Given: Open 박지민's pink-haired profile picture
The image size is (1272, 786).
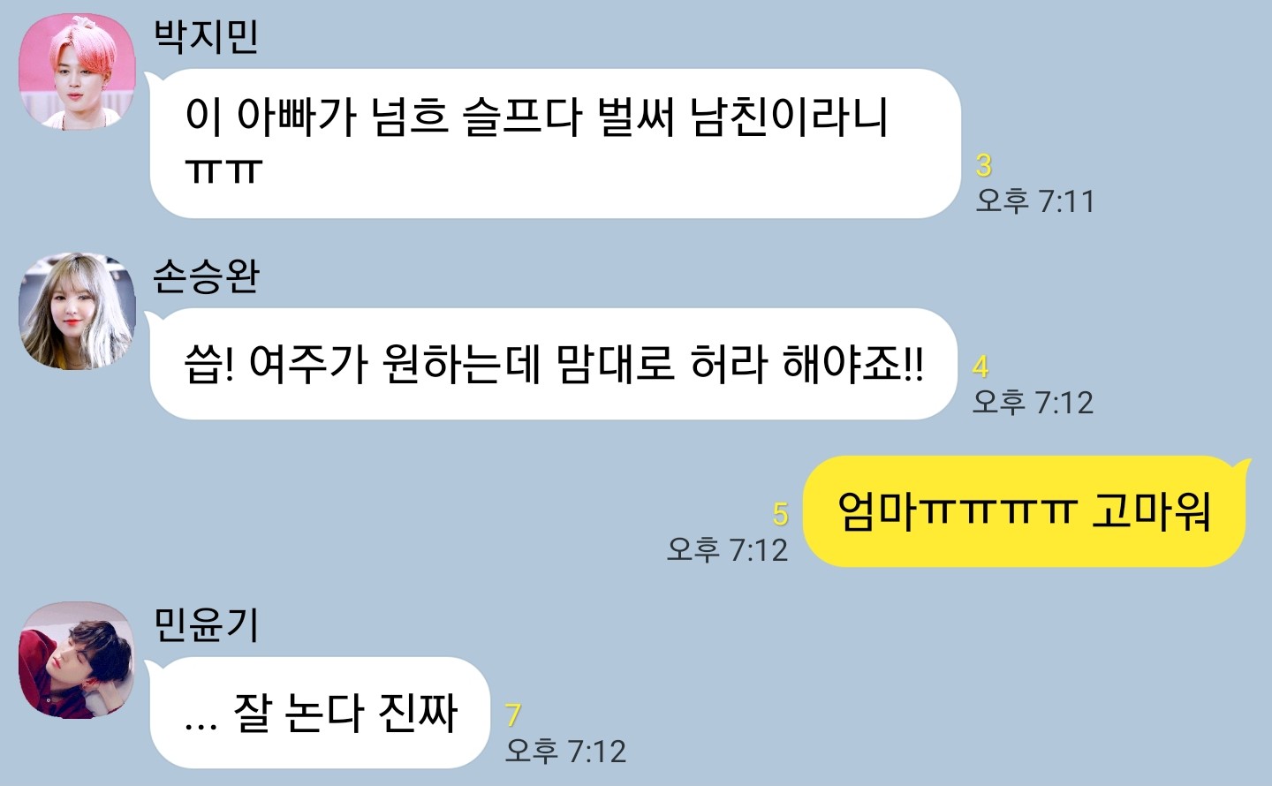Looking at the screenshot, I should pos(78,71).
